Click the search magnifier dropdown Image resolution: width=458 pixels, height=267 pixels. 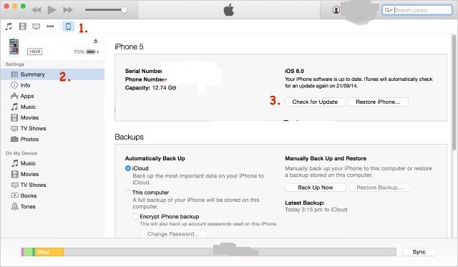pyautogui.click(x=389, y=10)
